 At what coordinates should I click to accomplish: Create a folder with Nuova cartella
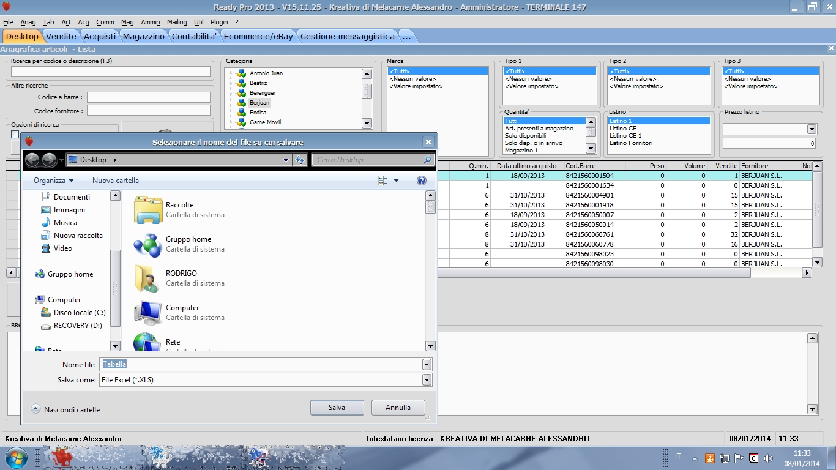(116, 181)
